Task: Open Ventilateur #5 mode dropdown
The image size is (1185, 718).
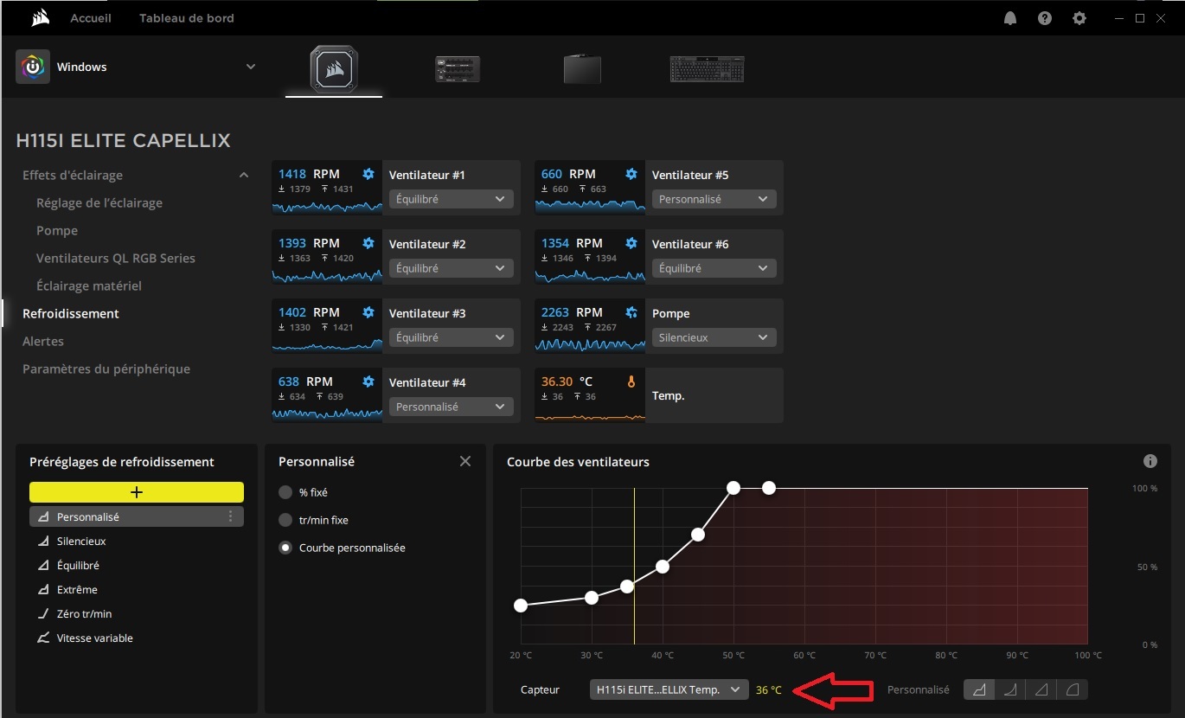Action: coord(714,199)
